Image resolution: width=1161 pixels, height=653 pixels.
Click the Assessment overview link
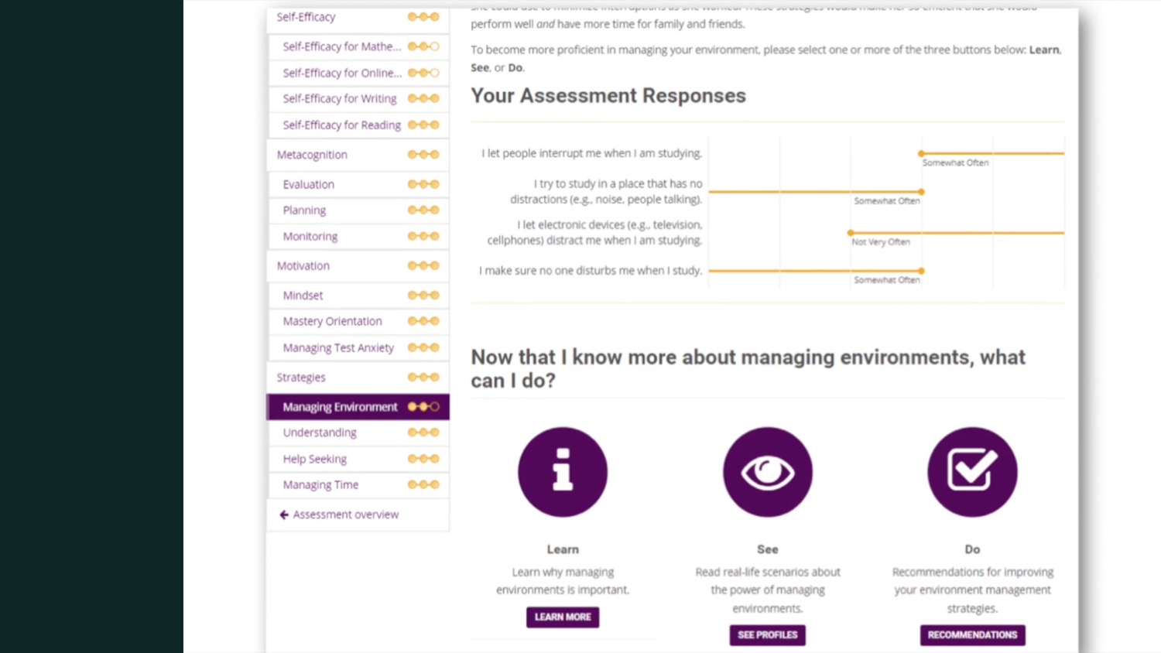(345, 515)
